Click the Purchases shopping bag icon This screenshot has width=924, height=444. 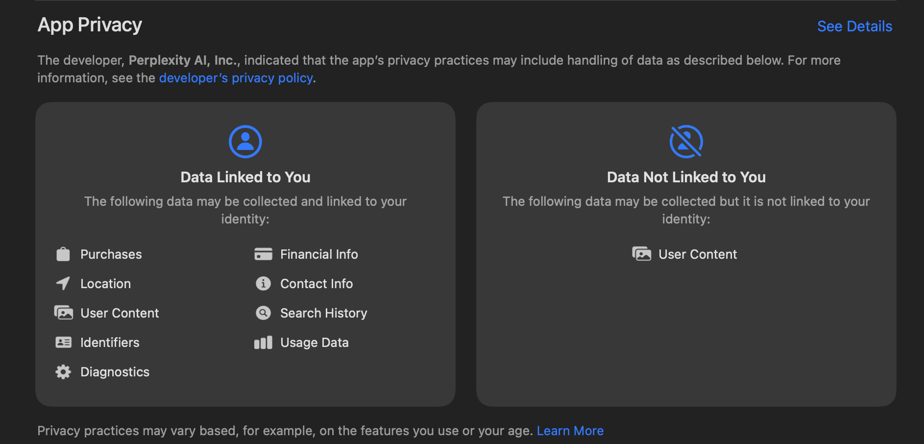[63, 254]
